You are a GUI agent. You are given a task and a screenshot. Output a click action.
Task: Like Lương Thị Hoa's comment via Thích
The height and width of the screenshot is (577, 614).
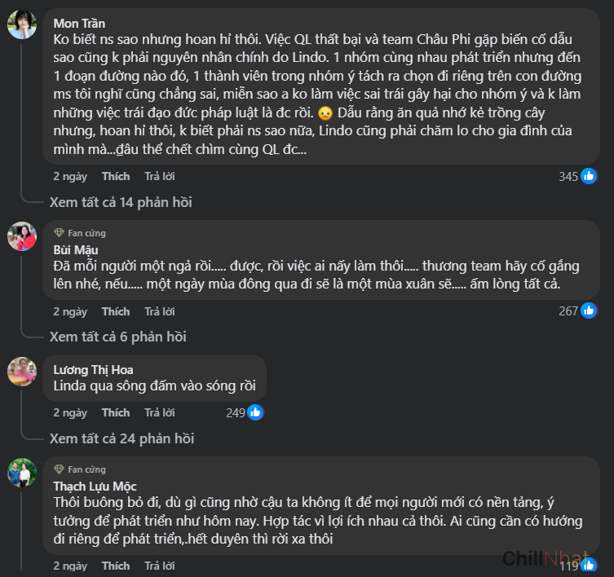point(116,412)
